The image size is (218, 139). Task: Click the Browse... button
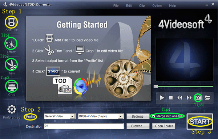click(x=138, y=126)
